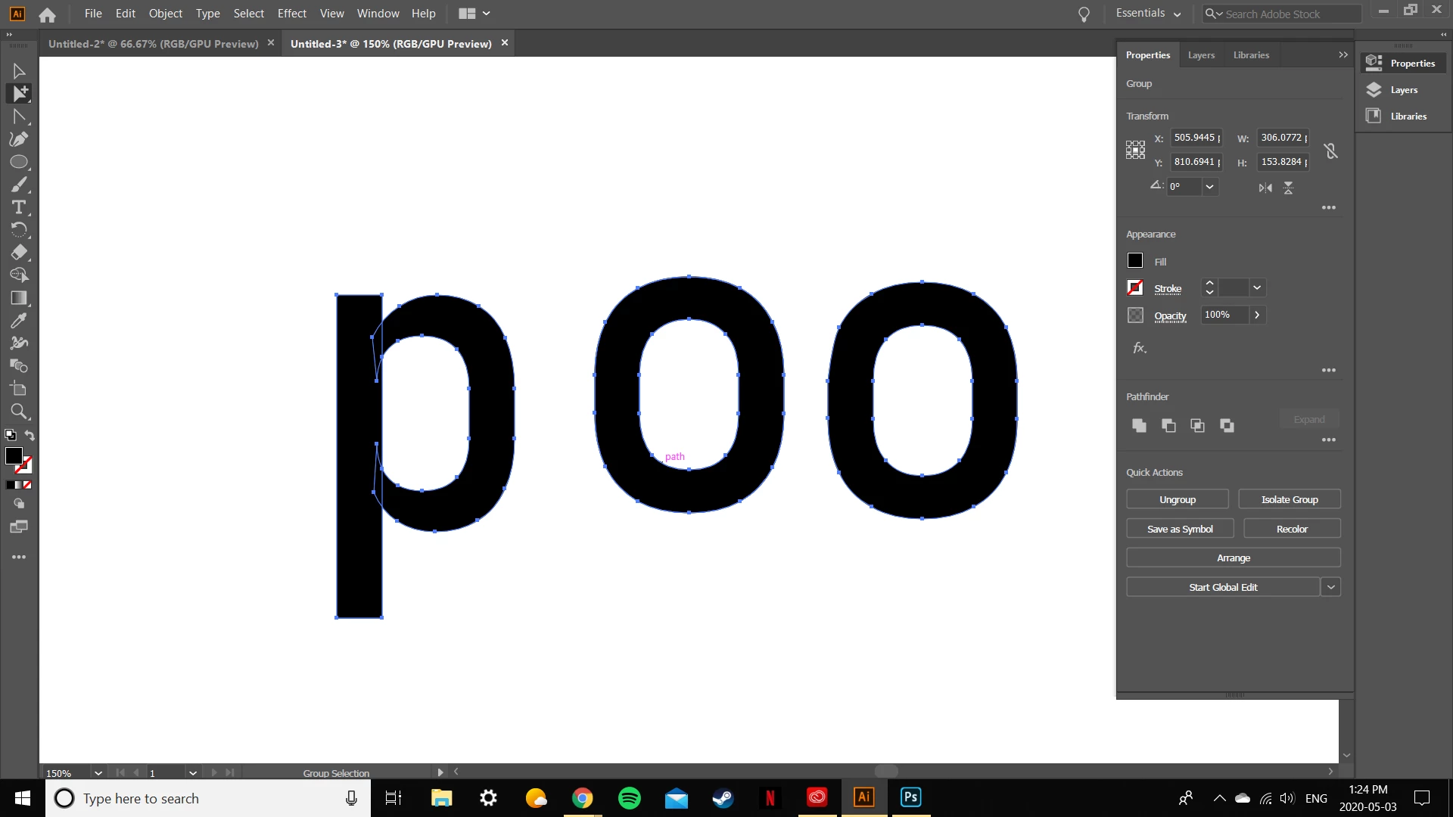Select the Eyedropper tool
Viewport: 1453px width, 817px height.
[19, 321]
